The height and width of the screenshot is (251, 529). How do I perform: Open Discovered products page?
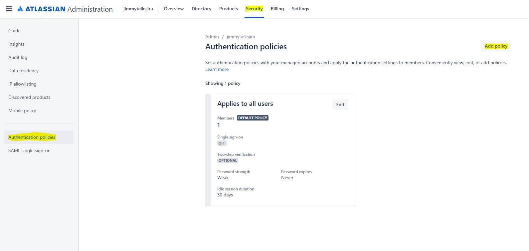click(39, 97)
